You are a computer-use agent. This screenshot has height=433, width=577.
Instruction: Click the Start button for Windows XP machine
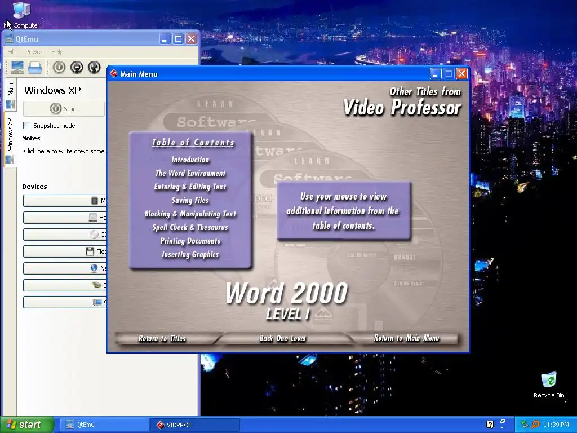click(64, 109)
